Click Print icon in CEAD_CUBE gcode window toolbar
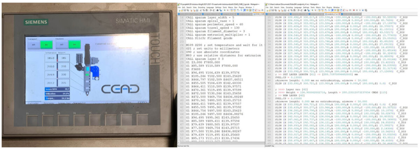This screenshot has height=150, width=420. point(197,10)
